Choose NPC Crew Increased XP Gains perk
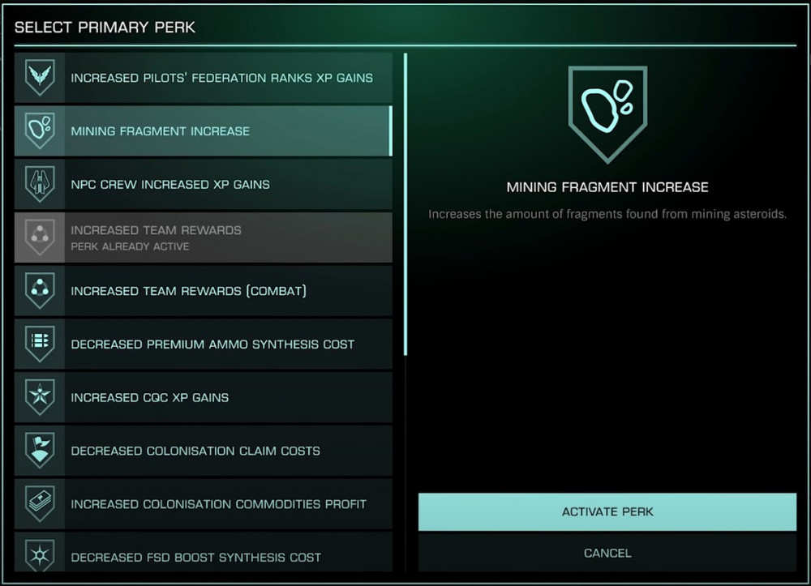The height and width of the screenshot is (586, 811). [170, 185]
